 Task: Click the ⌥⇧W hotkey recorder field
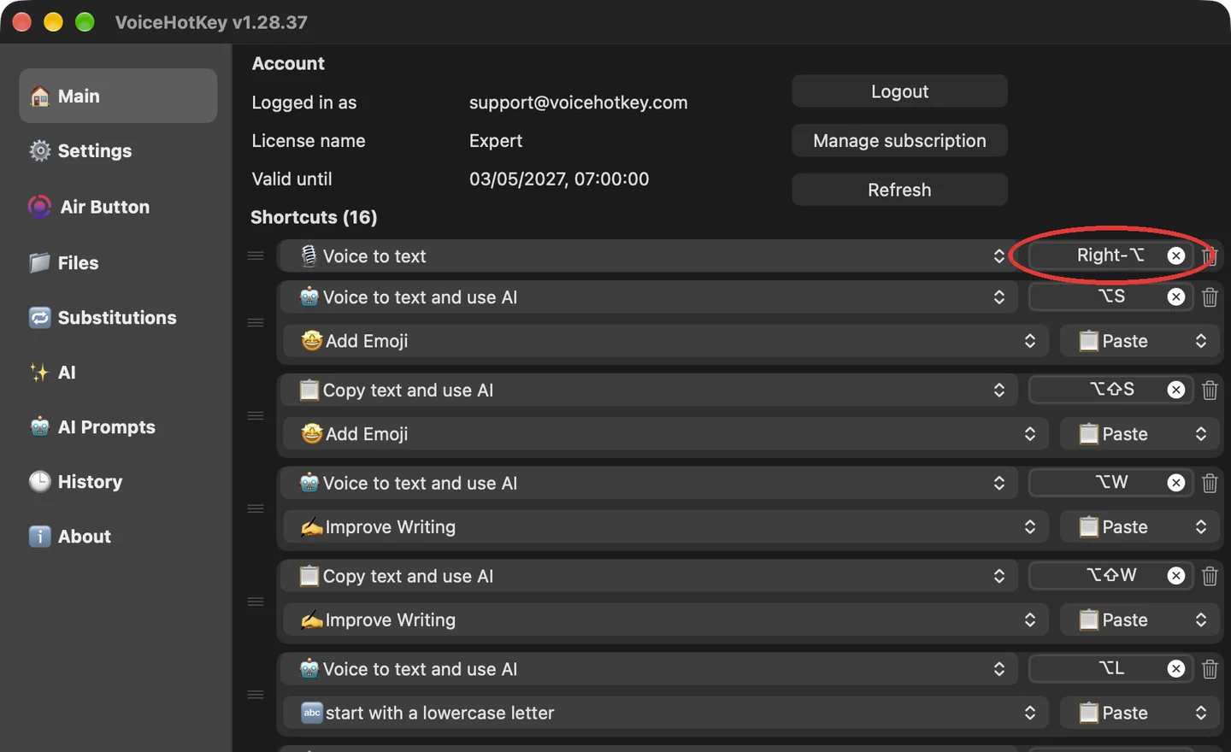(1110, 576)
